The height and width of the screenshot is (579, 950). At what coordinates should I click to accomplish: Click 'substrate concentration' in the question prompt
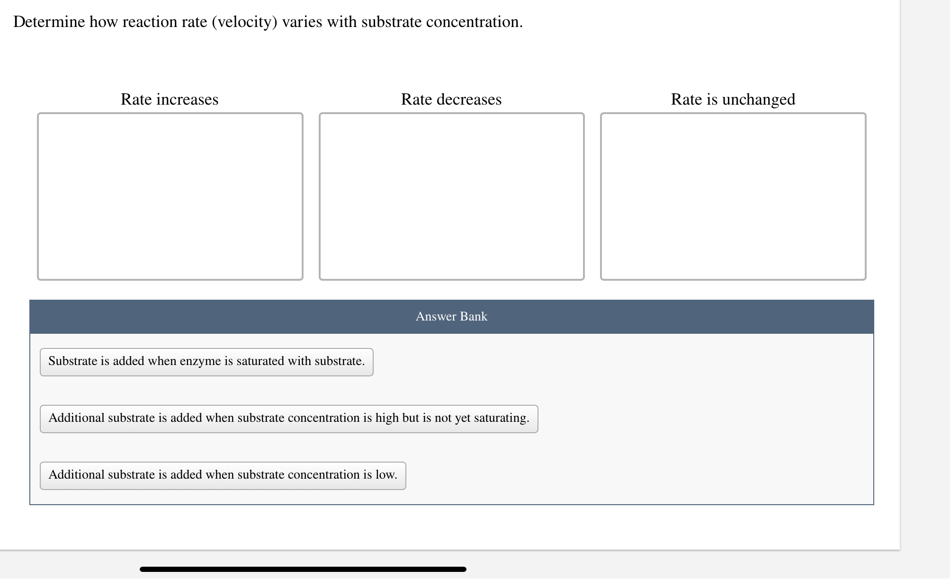tap(440, 22)
